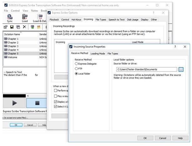Toggle the 'Play a sou...' checkbox
192x146 pixels.
coord(55,96)
